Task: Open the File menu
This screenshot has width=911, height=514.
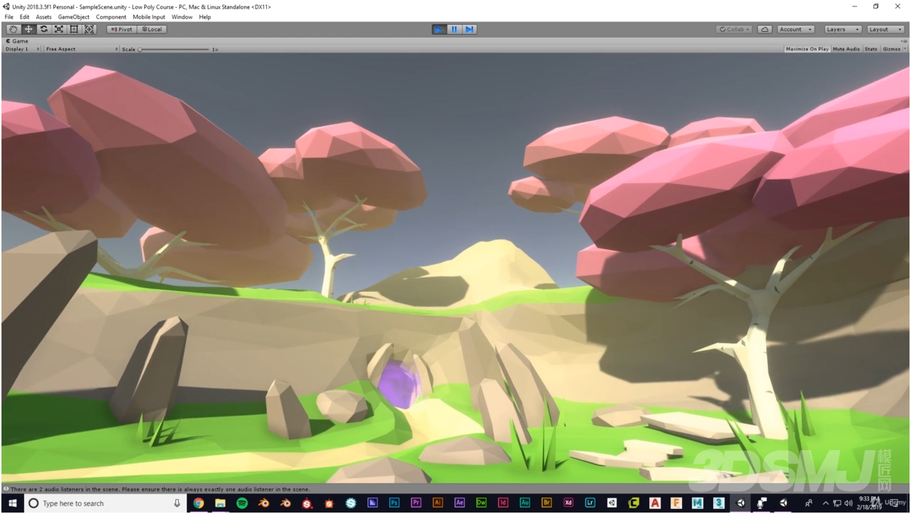Action: 9,17
